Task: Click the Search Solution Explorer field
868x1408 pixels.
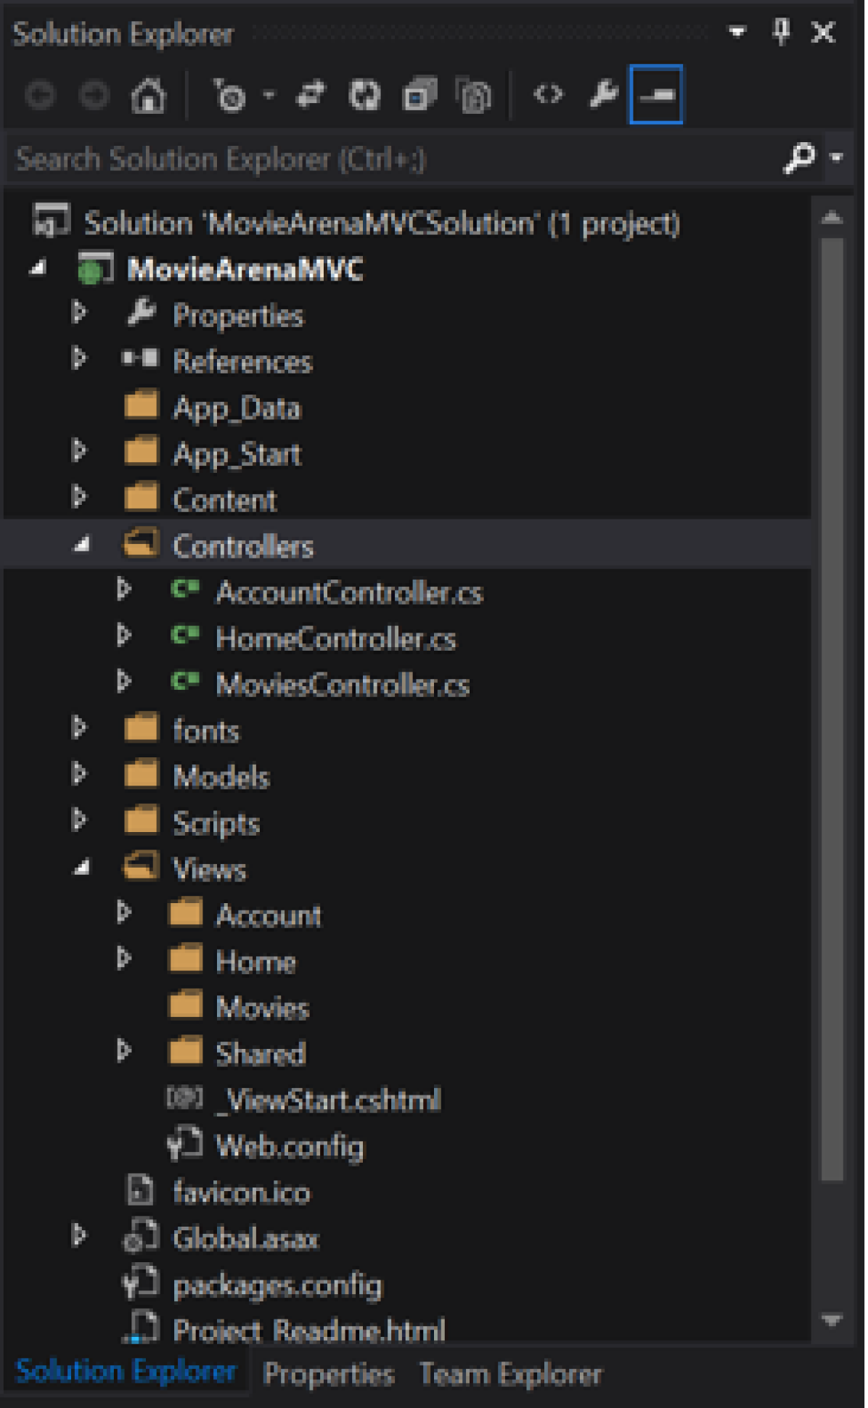Action: (x=392, y=158)
